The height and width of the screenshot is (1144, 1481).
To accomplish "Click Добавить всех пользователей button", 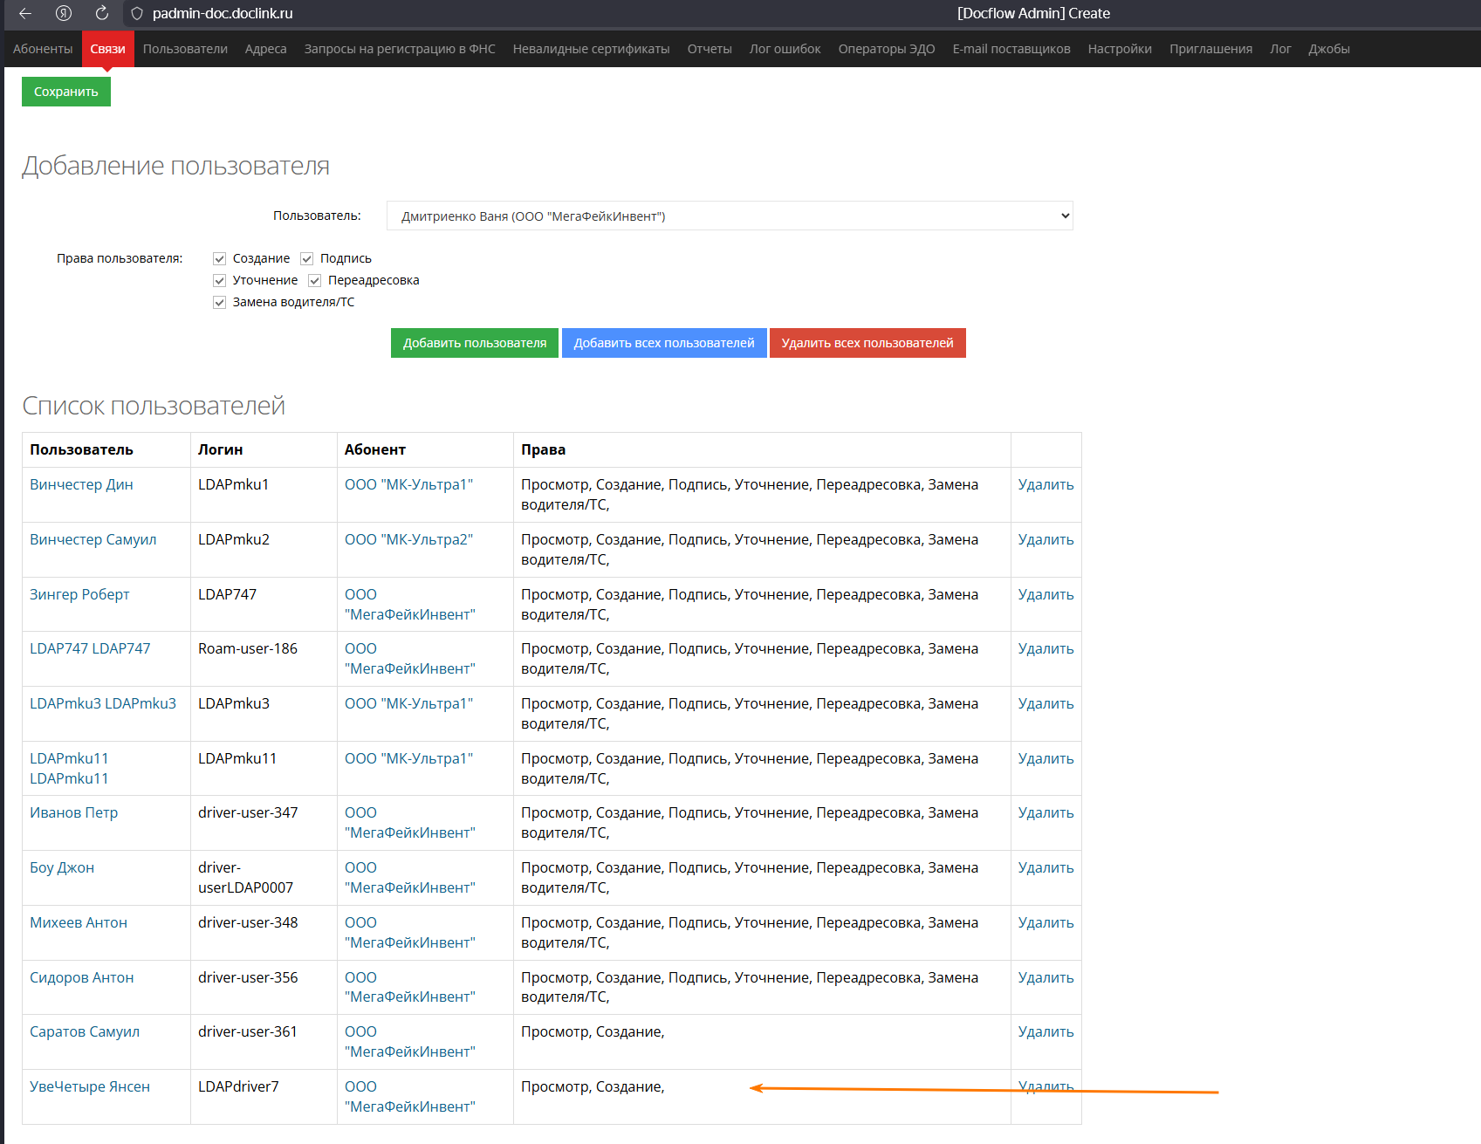I will tap(664, 343).
